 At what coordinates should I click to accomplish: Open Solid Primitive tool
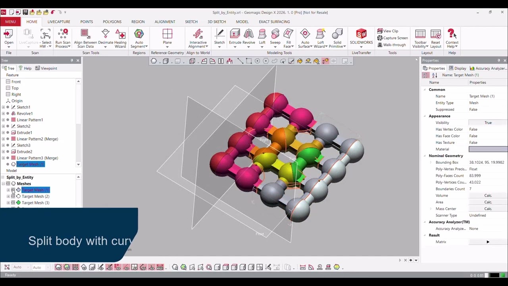tap(337, 38)
